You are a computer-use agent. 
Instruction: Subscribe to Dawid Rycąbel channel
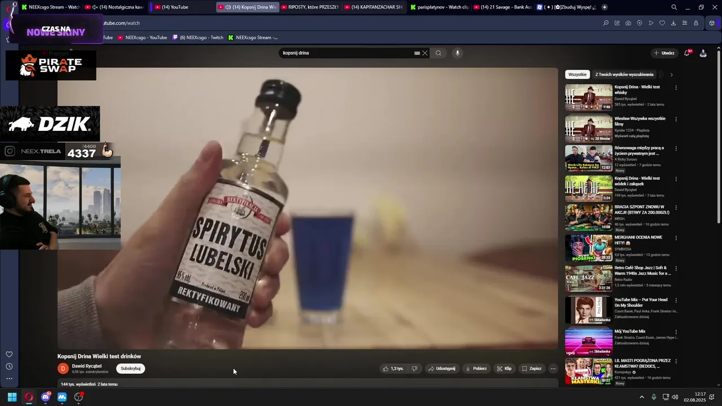[x=131, y=369]
